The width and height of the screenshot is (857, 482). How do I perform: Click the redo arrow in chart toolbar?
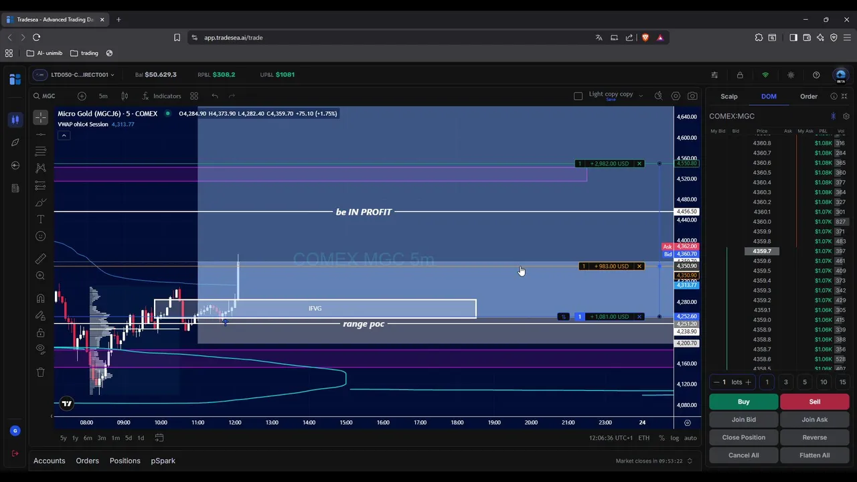click(x=232, y=96)
